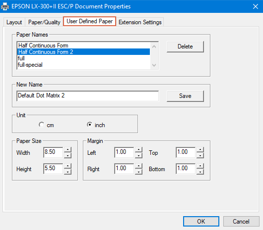Click the New Name text field
The height and width of the screenshot is (230, 263).
[87, 96]
